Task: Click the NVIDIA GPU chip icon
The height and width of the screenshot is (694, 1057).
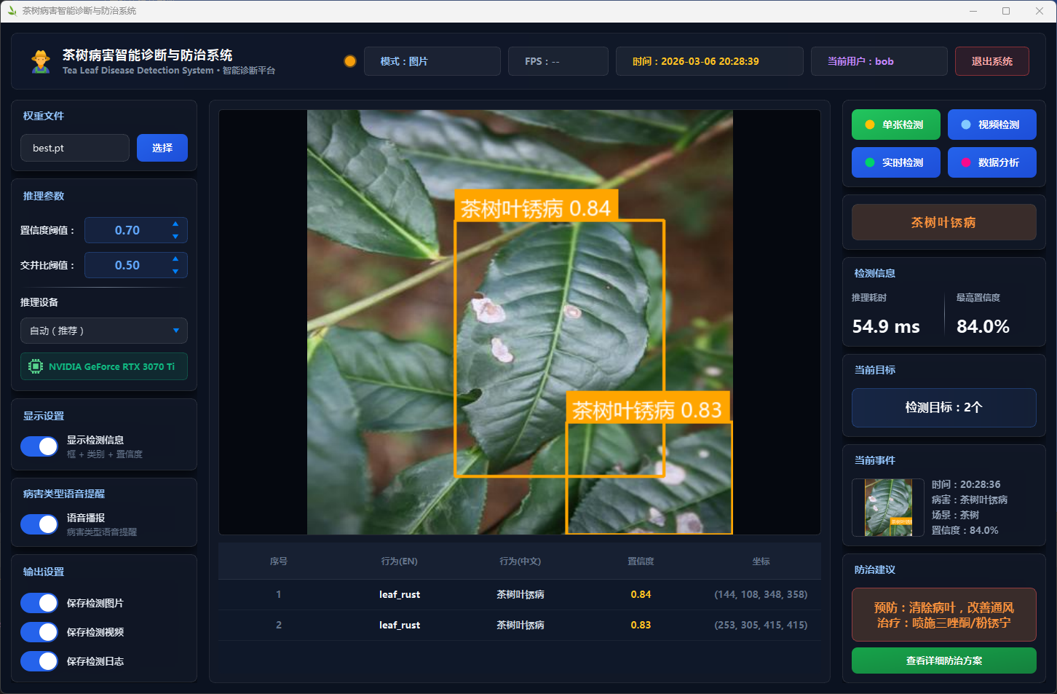Action: tap(35, 366)
